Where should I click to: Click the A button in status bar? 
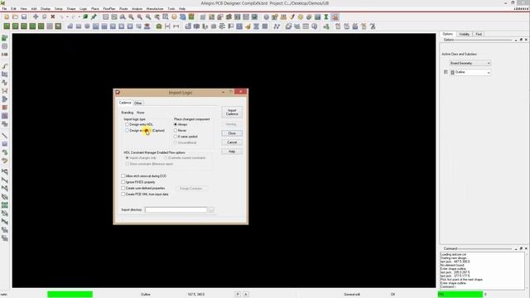coord(246,295)
